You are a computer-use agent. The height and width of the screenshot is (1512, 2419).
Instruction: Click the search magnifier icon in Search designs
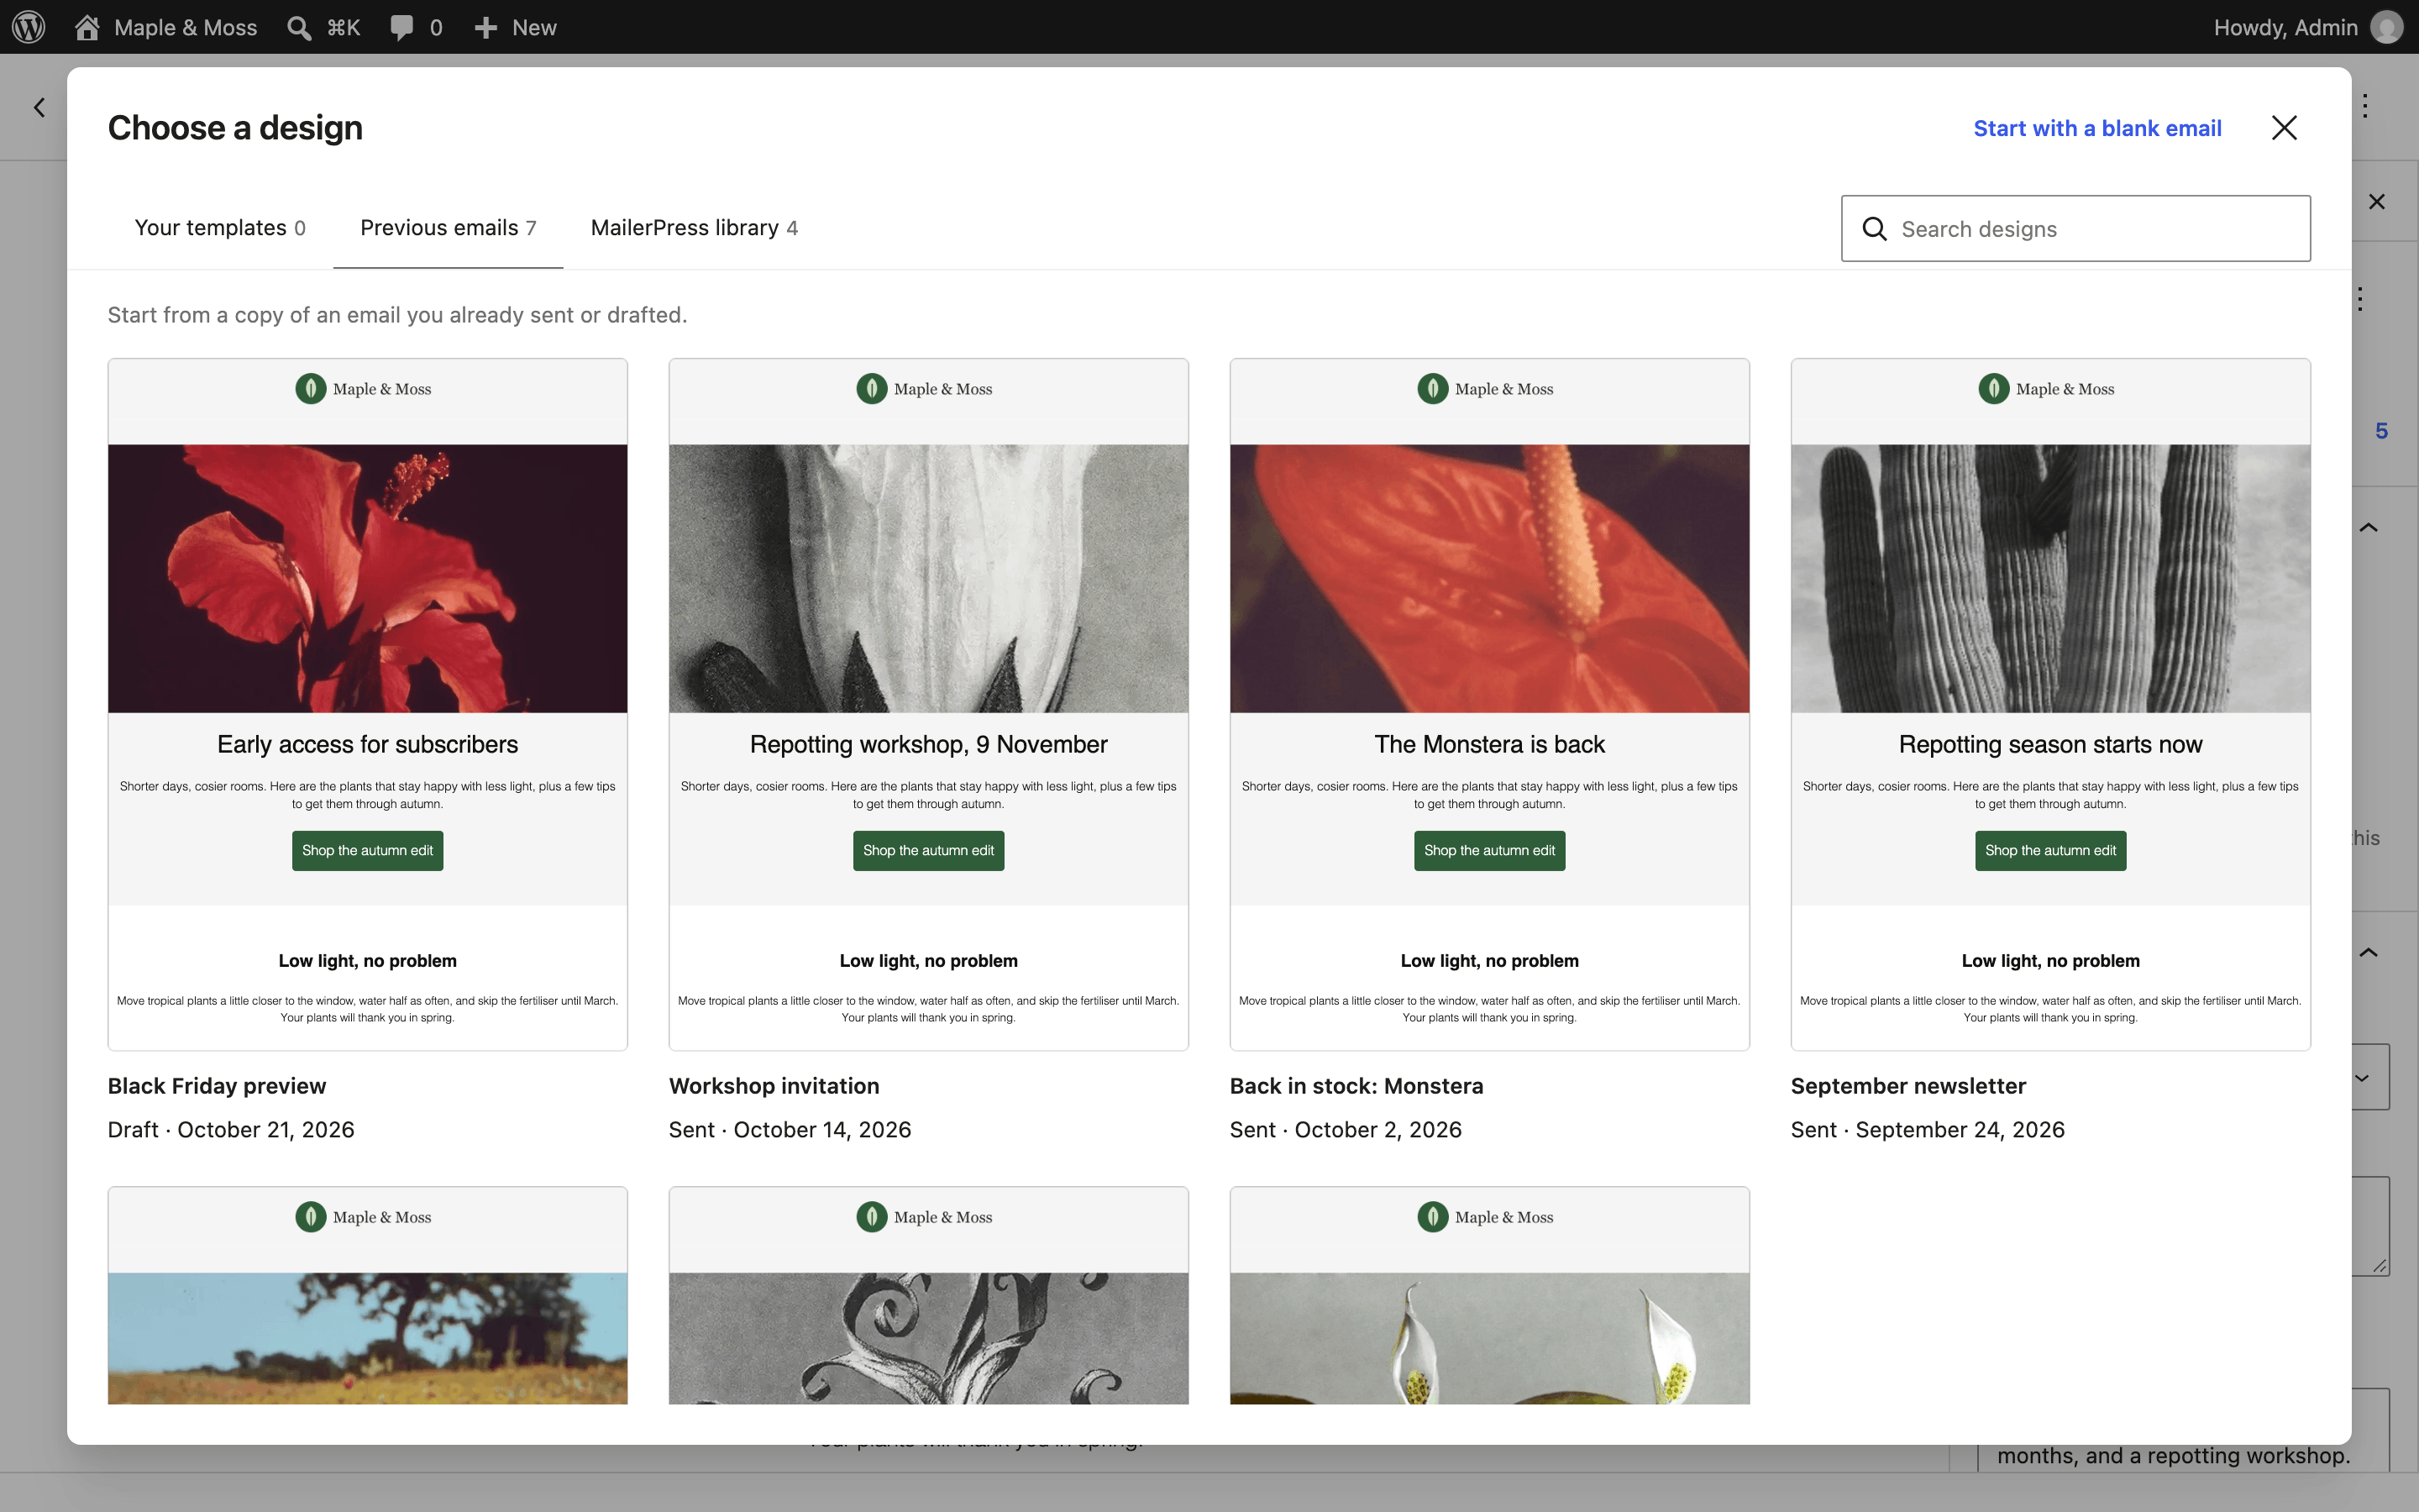coord(1874,229)
